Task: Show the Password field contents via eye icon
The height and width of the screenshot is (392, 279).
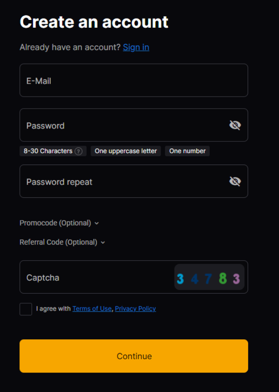Action: [x=235, y=124]
